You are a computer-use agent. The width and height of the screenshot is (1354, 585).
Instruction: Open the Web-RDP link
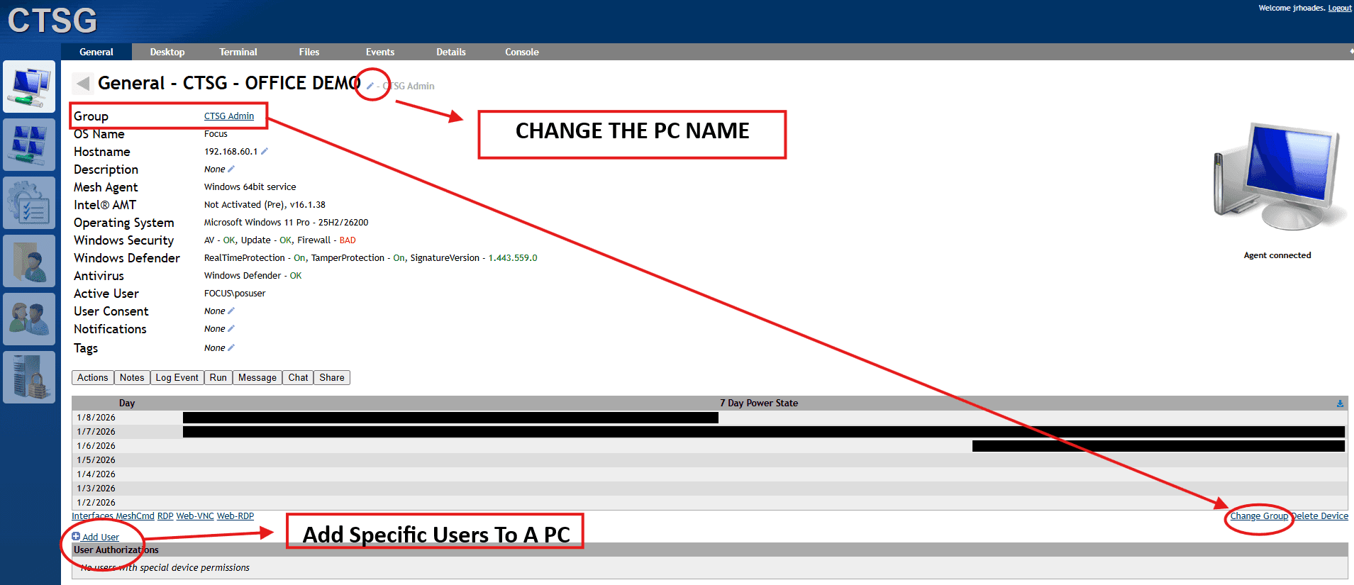(235, 516)
